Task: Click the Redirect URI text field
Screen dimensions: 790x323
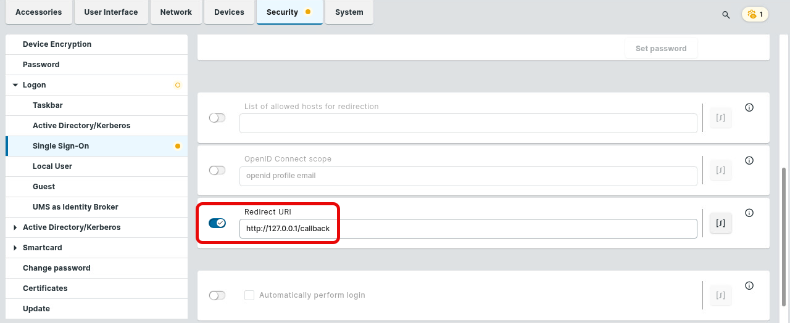Action: click(468, 229)
